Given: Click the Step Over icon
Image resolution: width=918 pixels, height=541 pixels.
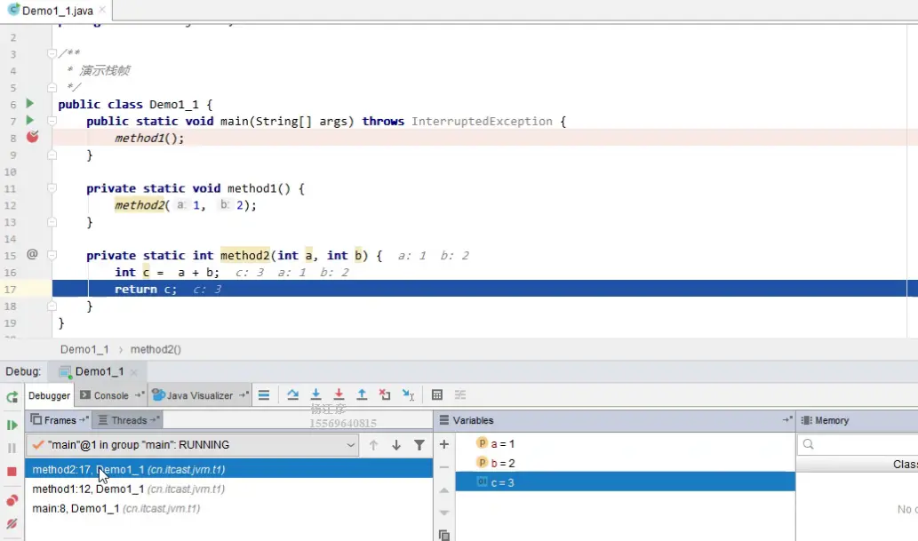Looking at the screenshot, I should point(292,395).
